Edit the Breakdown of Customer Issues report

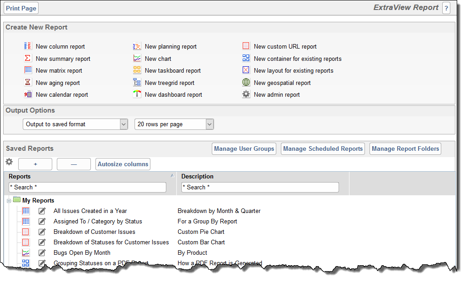click(42, 232)
